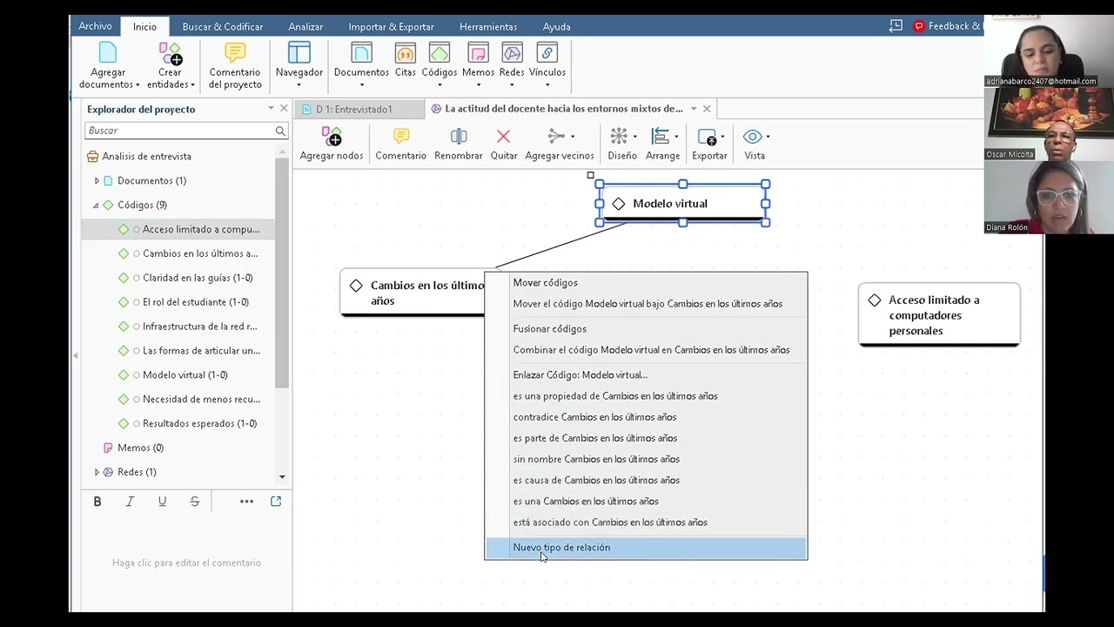Click Quitar tool
Screen dimensions: 1114x627
(503, 145)
